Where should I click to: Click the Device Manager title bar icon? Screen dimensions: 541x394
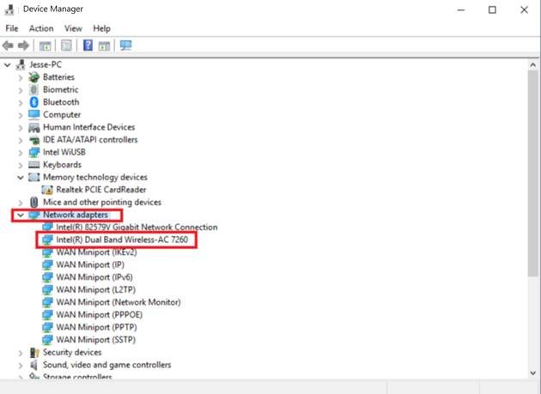(x=9, y=9)
